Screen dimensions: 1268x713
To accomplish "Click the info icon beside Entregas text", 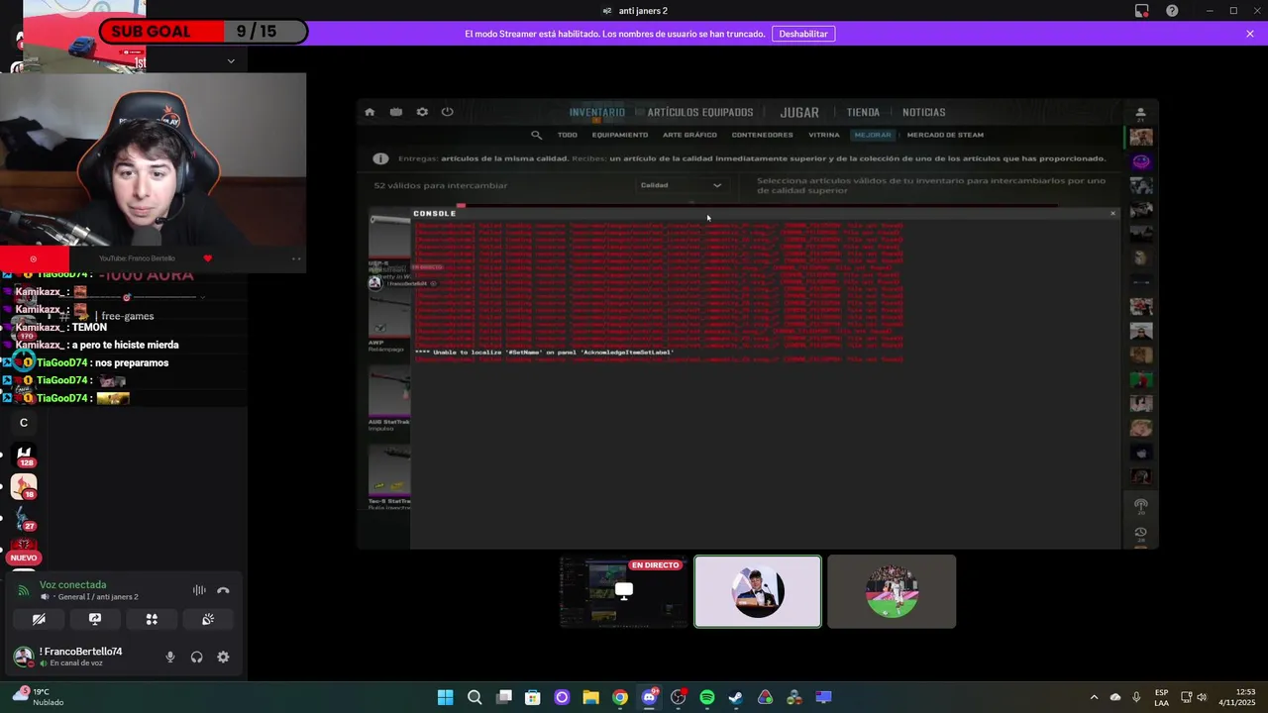I will 380,158.
